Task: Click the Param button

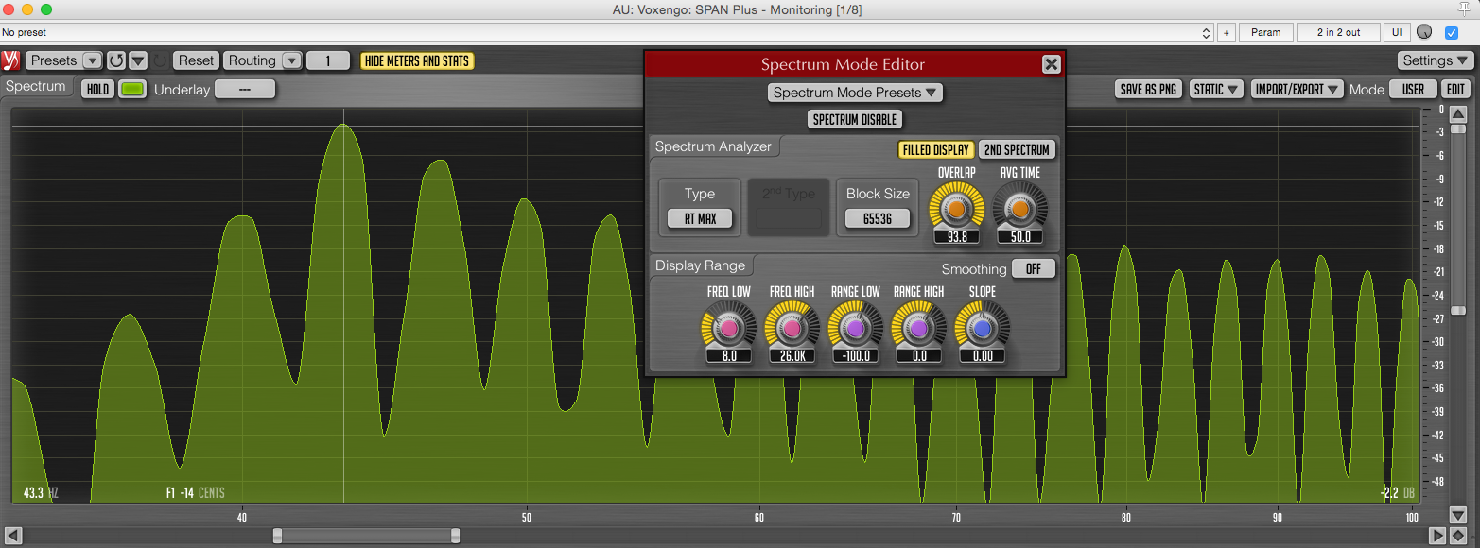Action: coord(1265,32)
